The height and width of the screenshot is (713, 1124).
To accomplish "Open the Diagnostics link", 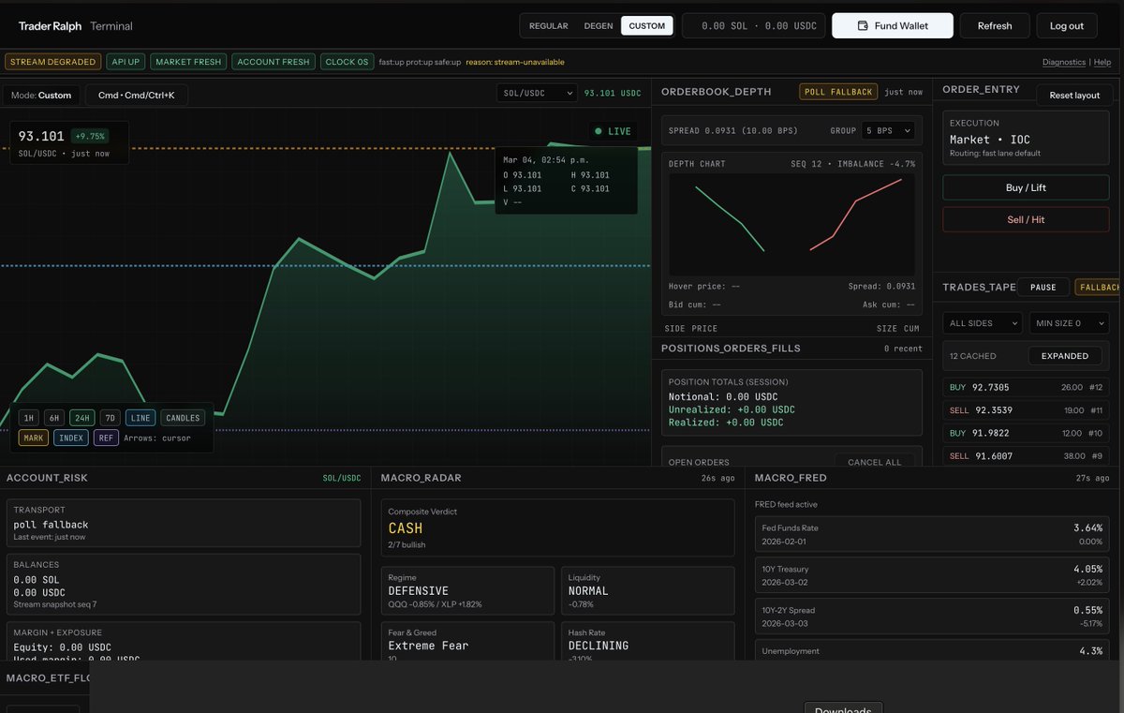I will click(x=1064, y=62).
